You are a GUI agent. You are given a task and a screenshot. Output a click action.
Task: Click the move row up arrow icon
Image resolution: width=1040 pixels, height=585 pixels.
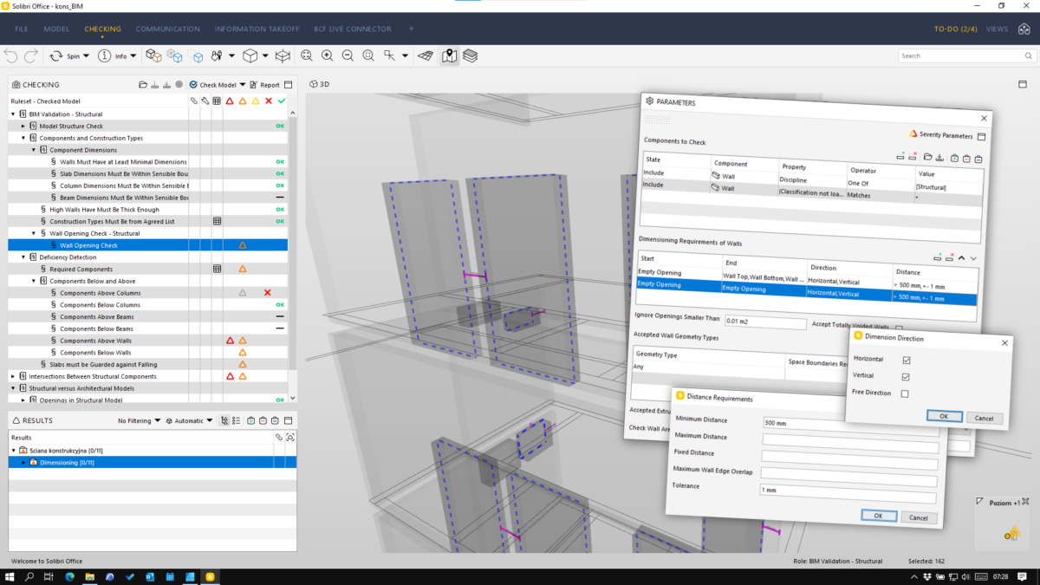961,258
